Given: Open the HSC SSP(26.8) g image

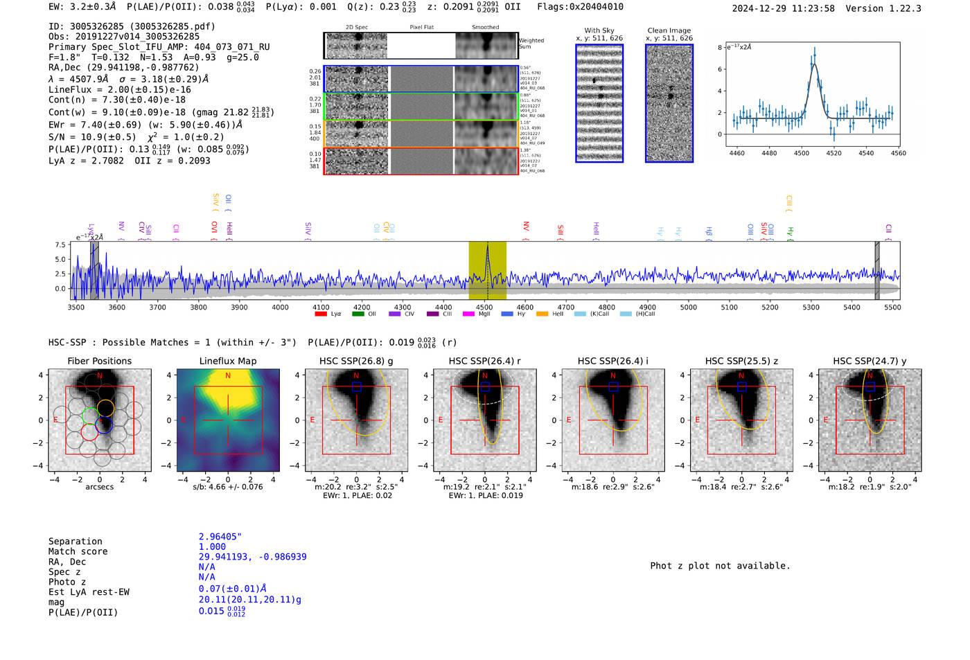Looking at the screenshot, I should click(x=357, y=420).
